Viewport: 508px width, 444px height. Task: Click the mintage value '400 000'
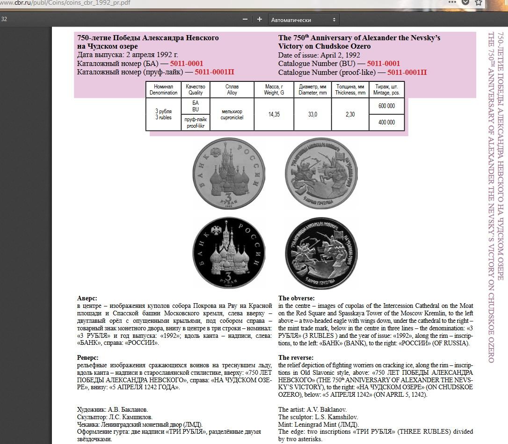coord(386,123)
